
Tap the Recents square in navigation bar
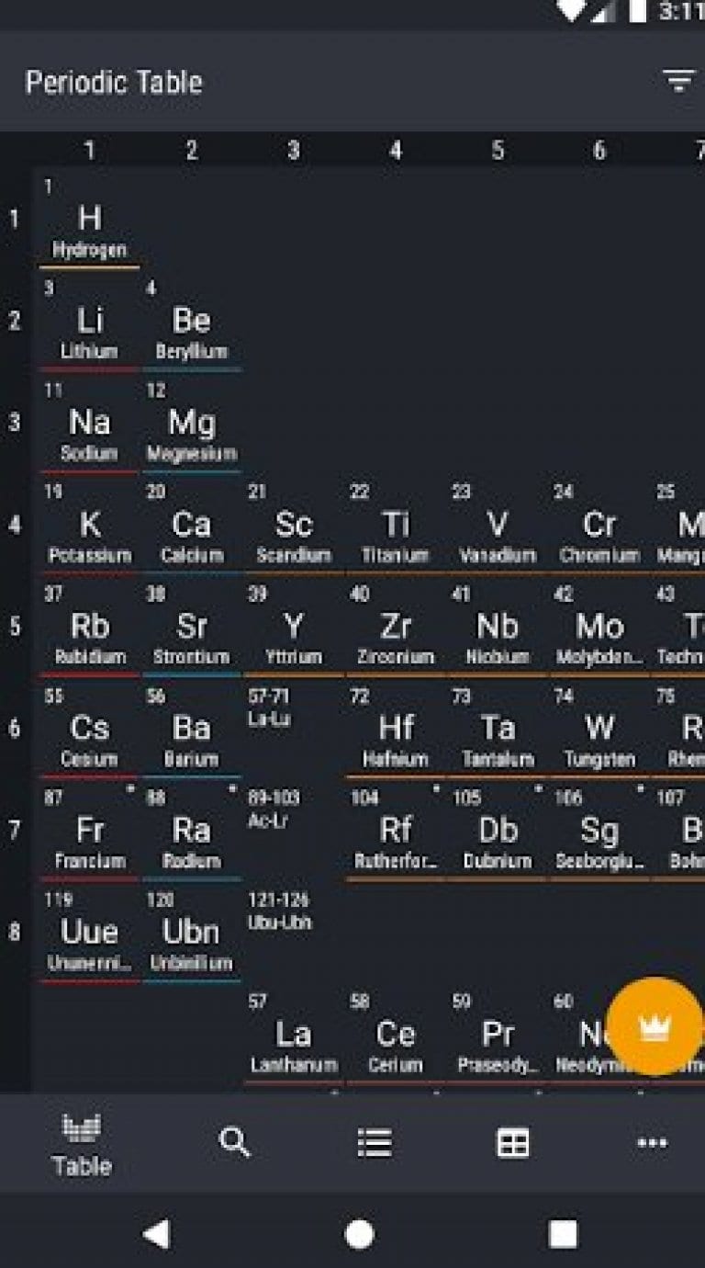point(563,1235)
